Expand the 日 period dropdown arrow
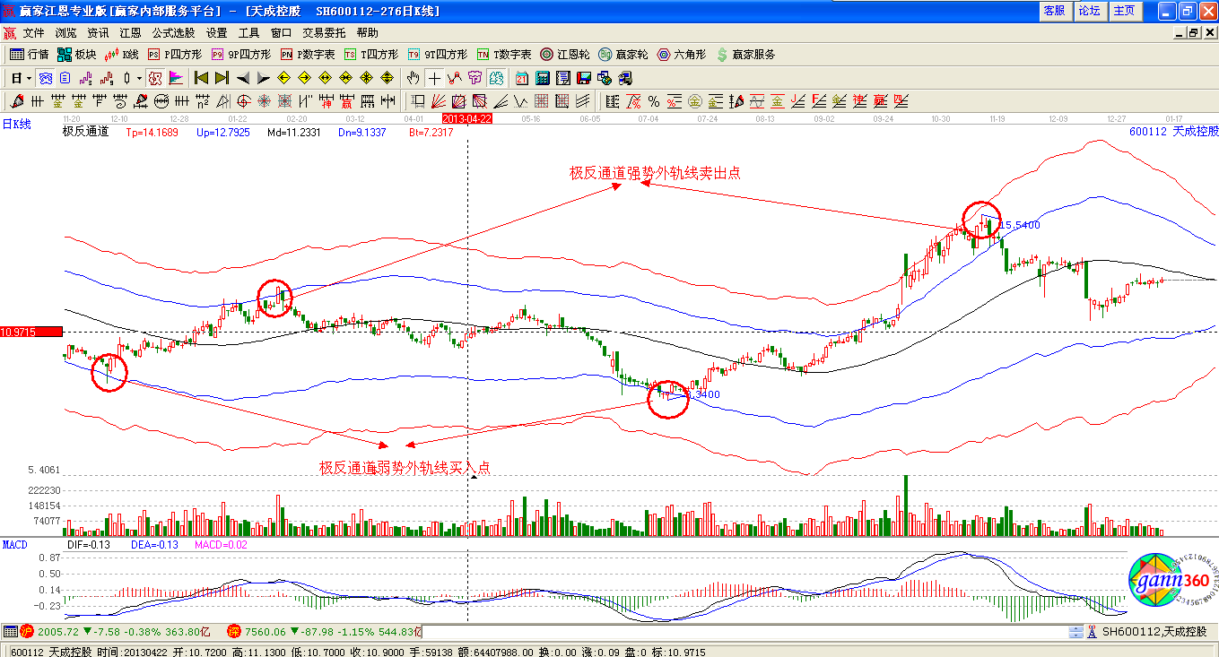 (29, 78)
